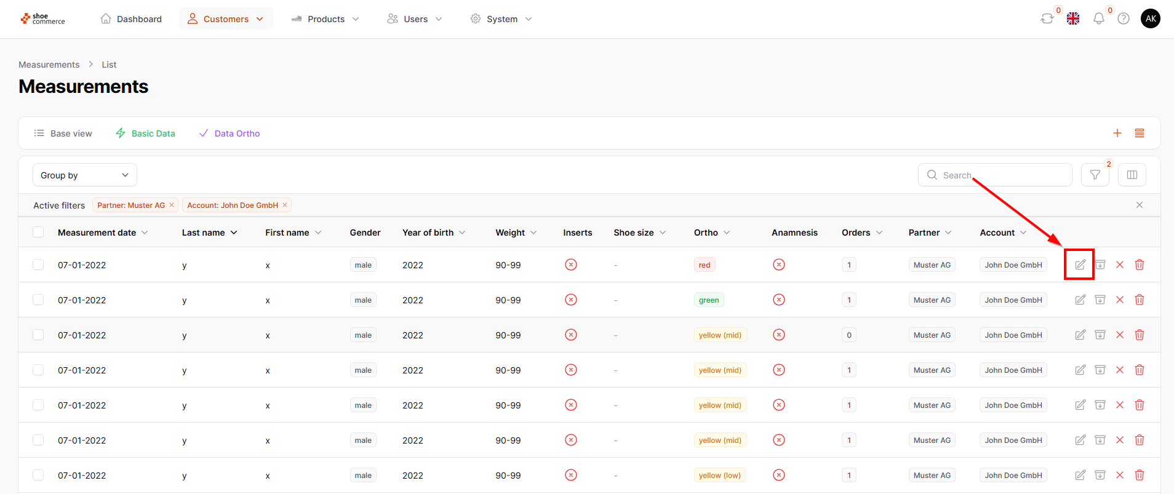Click the sync refresh icon in header
1174x494 pixels.
click(1047, 19)
